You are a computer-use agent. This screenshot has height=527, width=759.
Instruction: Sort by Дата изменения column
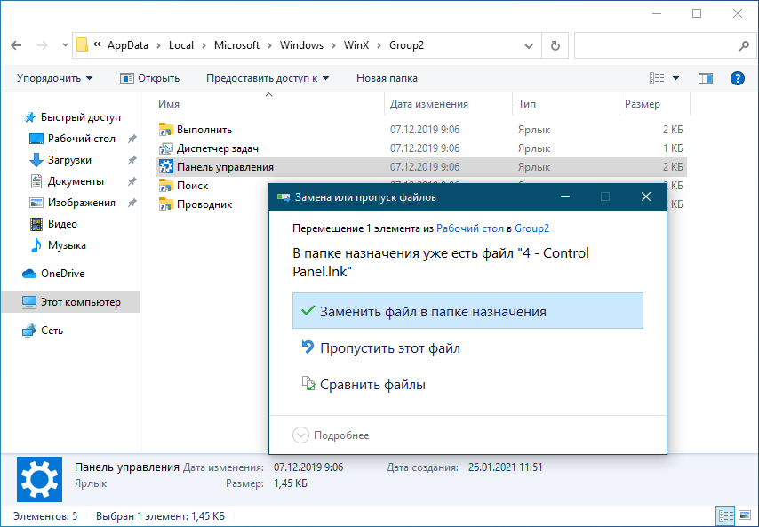coord(429,104)
